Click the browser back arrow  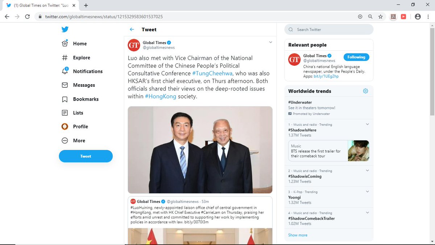coord(7,17)
